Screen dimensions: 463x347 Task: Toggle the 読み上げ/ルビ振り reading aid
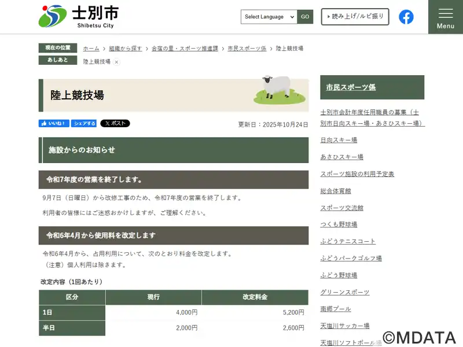pos(355,17)
